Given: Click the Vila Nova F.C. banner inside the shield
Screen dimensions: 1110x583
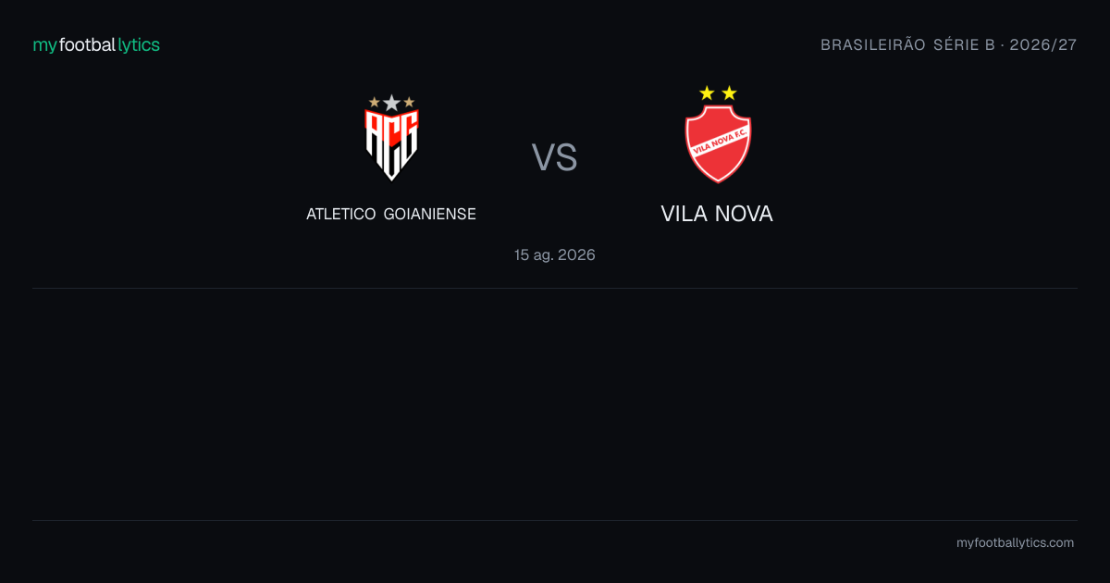Looking at the screenshot, I should 718,142.
